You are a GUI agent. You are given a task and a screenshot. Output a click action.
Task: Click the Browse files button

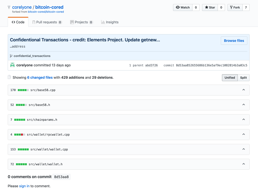[x=234, y=41]
